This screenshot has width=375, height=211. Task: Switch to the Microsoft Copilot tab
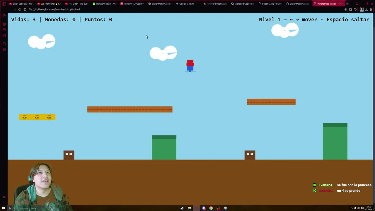click(x=243, y=4)
